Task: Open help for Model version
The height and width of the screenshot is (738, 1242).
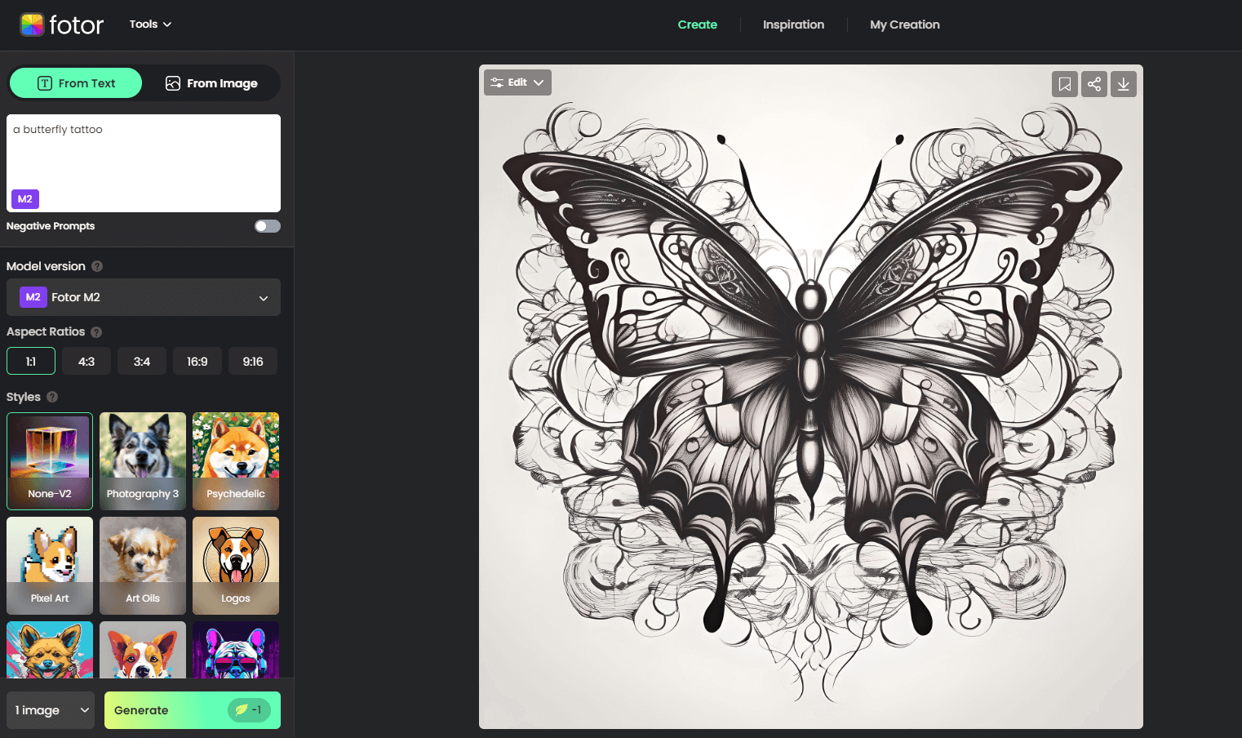Action: coord(97,266)
